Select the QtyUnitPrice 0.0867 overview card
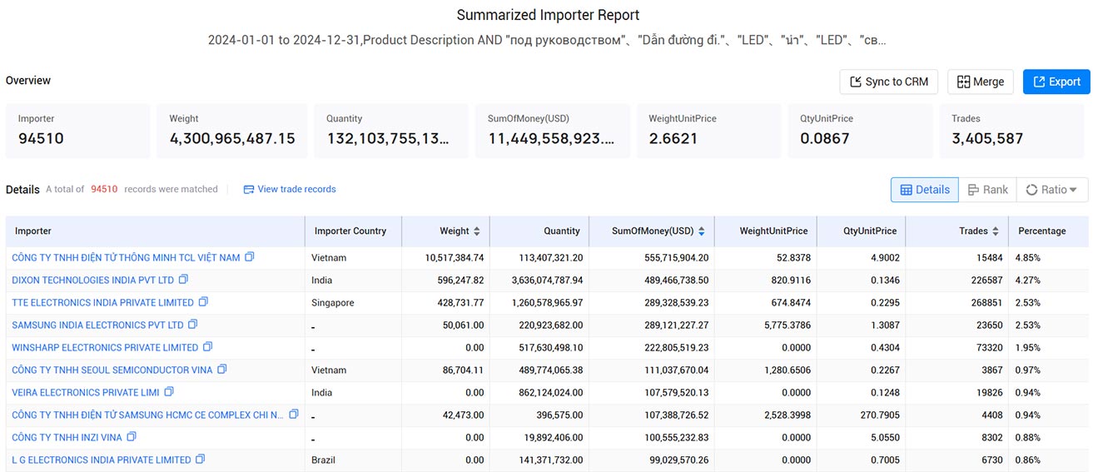1093x472 pixels. (861, 131)
